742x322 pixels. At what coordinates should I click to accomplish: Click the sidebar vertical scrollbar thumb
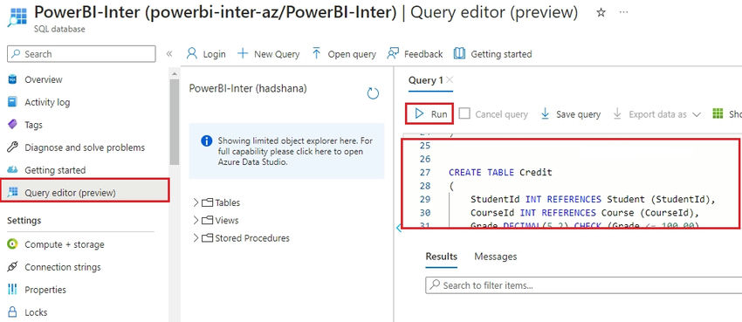coord(174,121)
